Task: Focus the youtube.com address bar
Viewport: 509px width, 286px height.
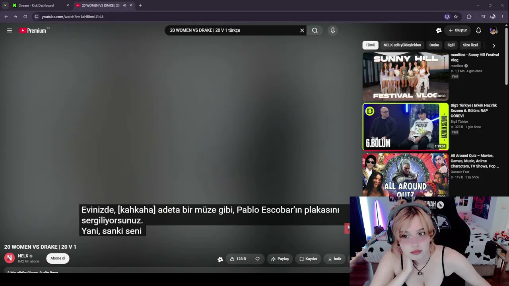Action: pyautogui.click(x=239, y=17)
